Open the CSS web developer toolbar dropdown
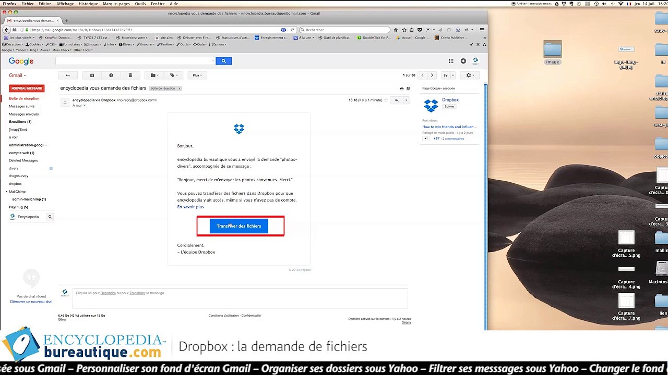This screenshot has width=668, height=375. [51, 44]
